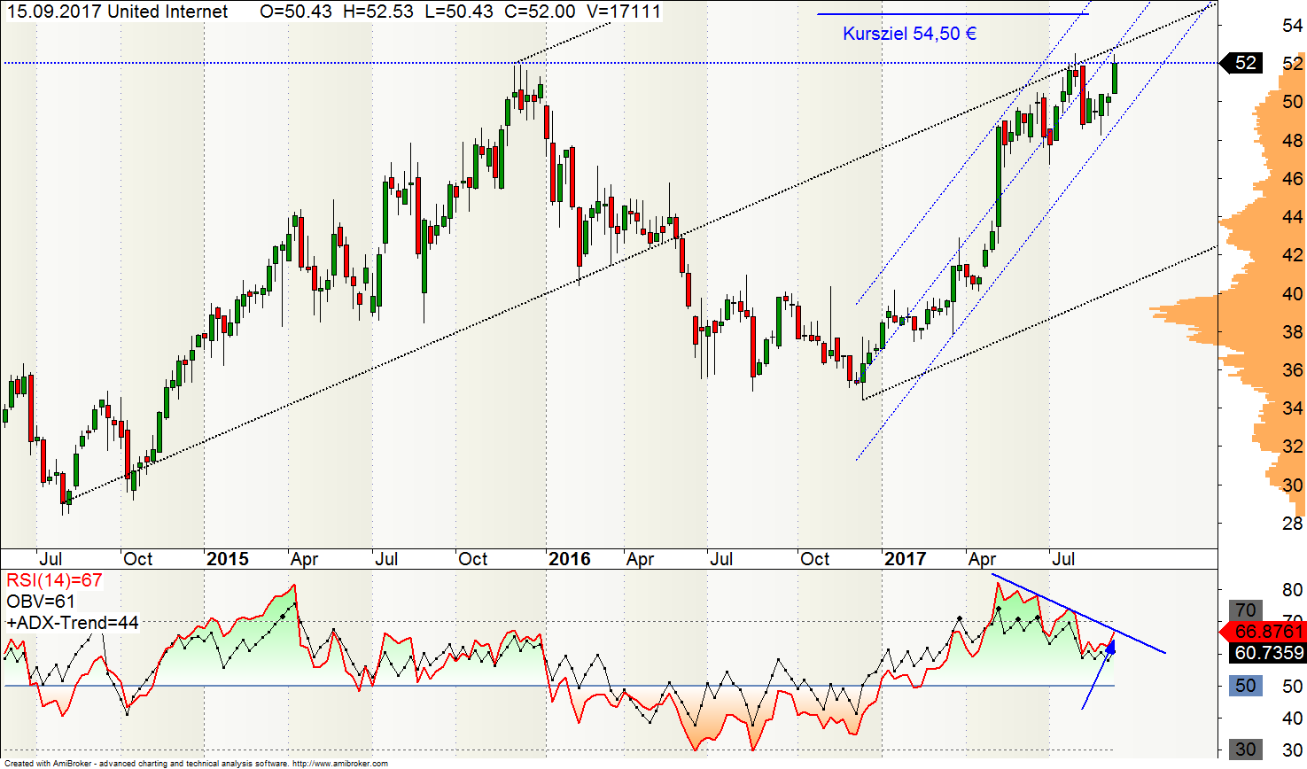This screenshot has height=769, width=1307.
Task: Click price axis value 44
Action: click(x=1292, y=217)
